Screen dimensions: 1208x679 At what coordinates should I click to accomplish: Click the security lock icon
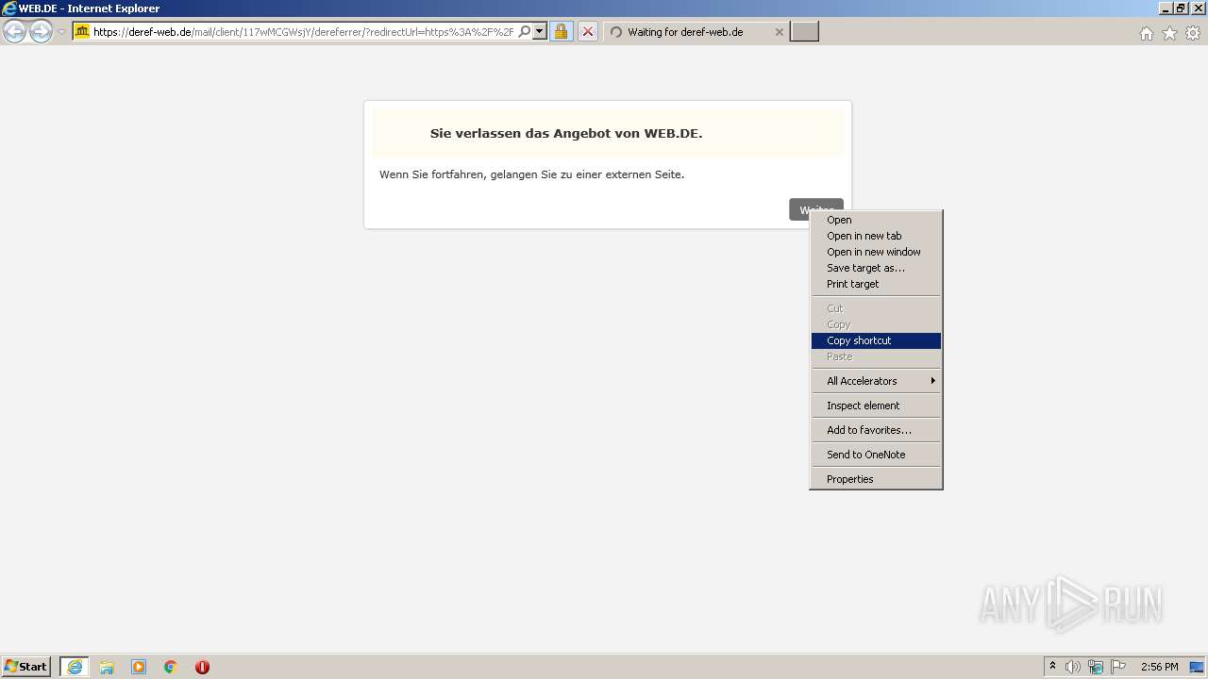[x=561, y=31]
